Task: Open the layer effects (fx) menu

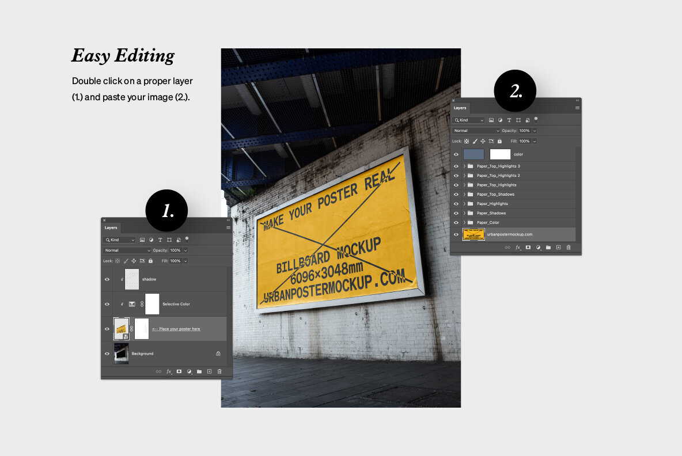Action: [x=169, y=371]
